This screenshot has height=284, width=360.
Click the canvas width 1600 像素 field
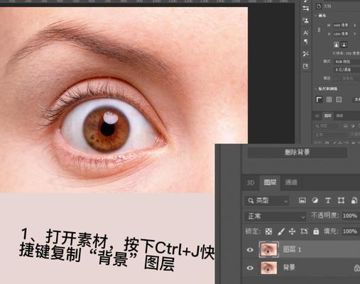pyautogui.click(x=341, y=25)
